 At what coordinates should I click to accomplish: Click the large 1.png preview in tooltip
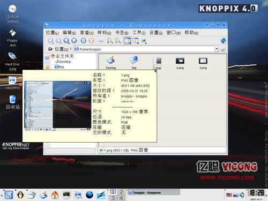[x=58, y=106]
